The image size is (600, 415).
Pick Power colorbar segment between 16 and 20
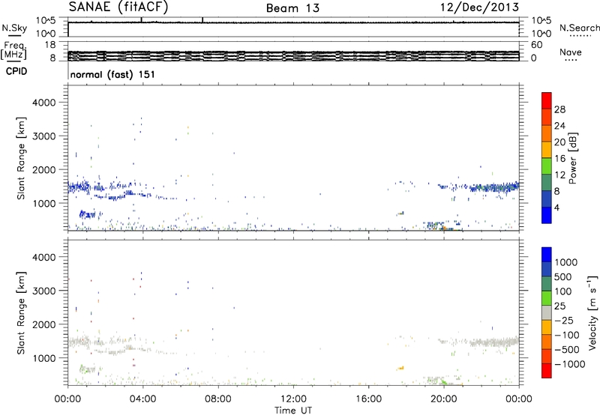[x=547, y=149]
